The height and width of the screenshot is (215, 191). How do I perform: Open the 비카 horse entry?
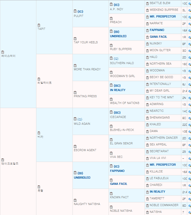click(x=40, y=137)
